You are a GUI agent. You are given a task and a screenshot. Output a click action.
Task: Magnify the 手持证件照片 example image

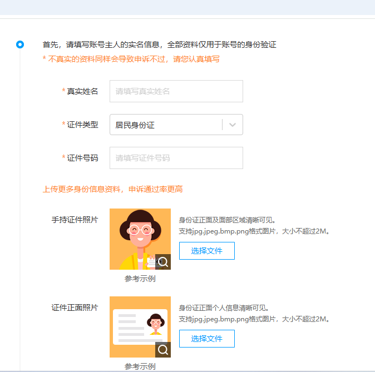163,262
